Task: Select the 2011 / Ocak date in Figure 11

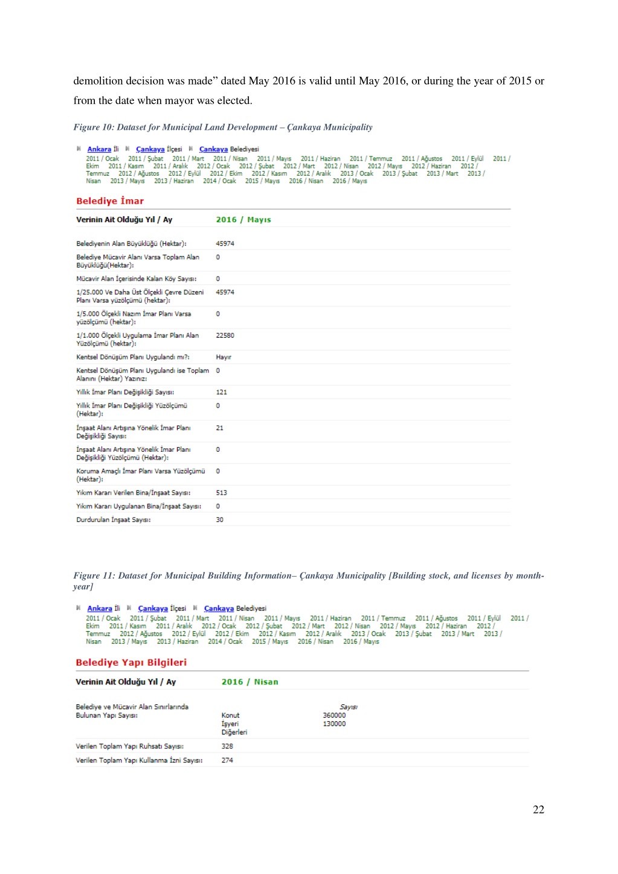Action: coord(103,619)
